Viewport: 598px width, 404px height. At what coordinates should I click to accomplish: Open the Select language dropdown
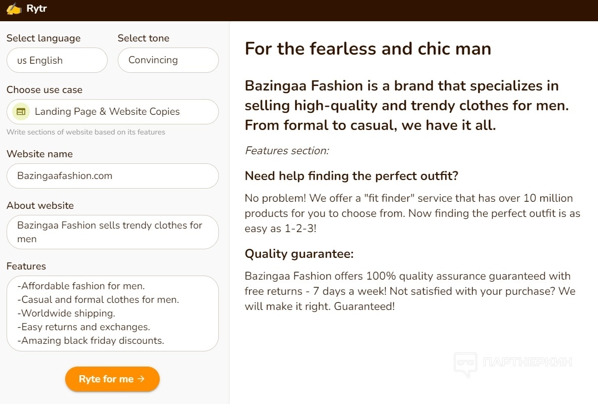click(57, 60)
